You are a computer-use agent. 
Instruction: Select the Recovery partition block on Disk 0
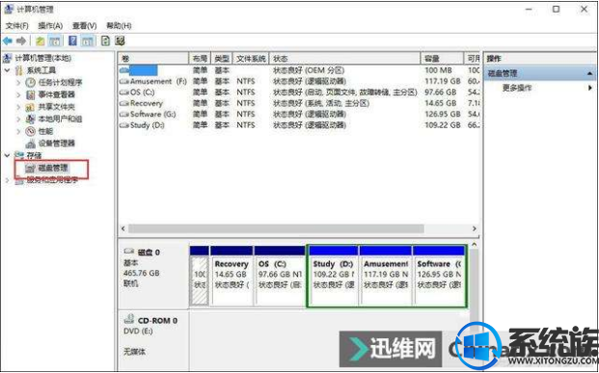231,276
